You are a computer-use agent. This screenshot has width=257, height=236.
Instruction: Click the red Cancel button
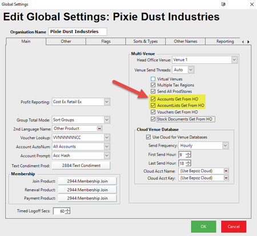tap(234, 226)
